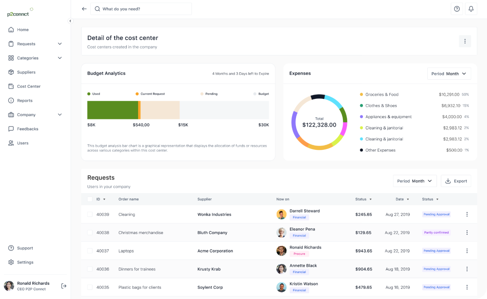This screenshot has height=299, width=487.
Task: Open the Expenses Period Month dropdown
Action: pyautogui.click(x=449, y=74)
